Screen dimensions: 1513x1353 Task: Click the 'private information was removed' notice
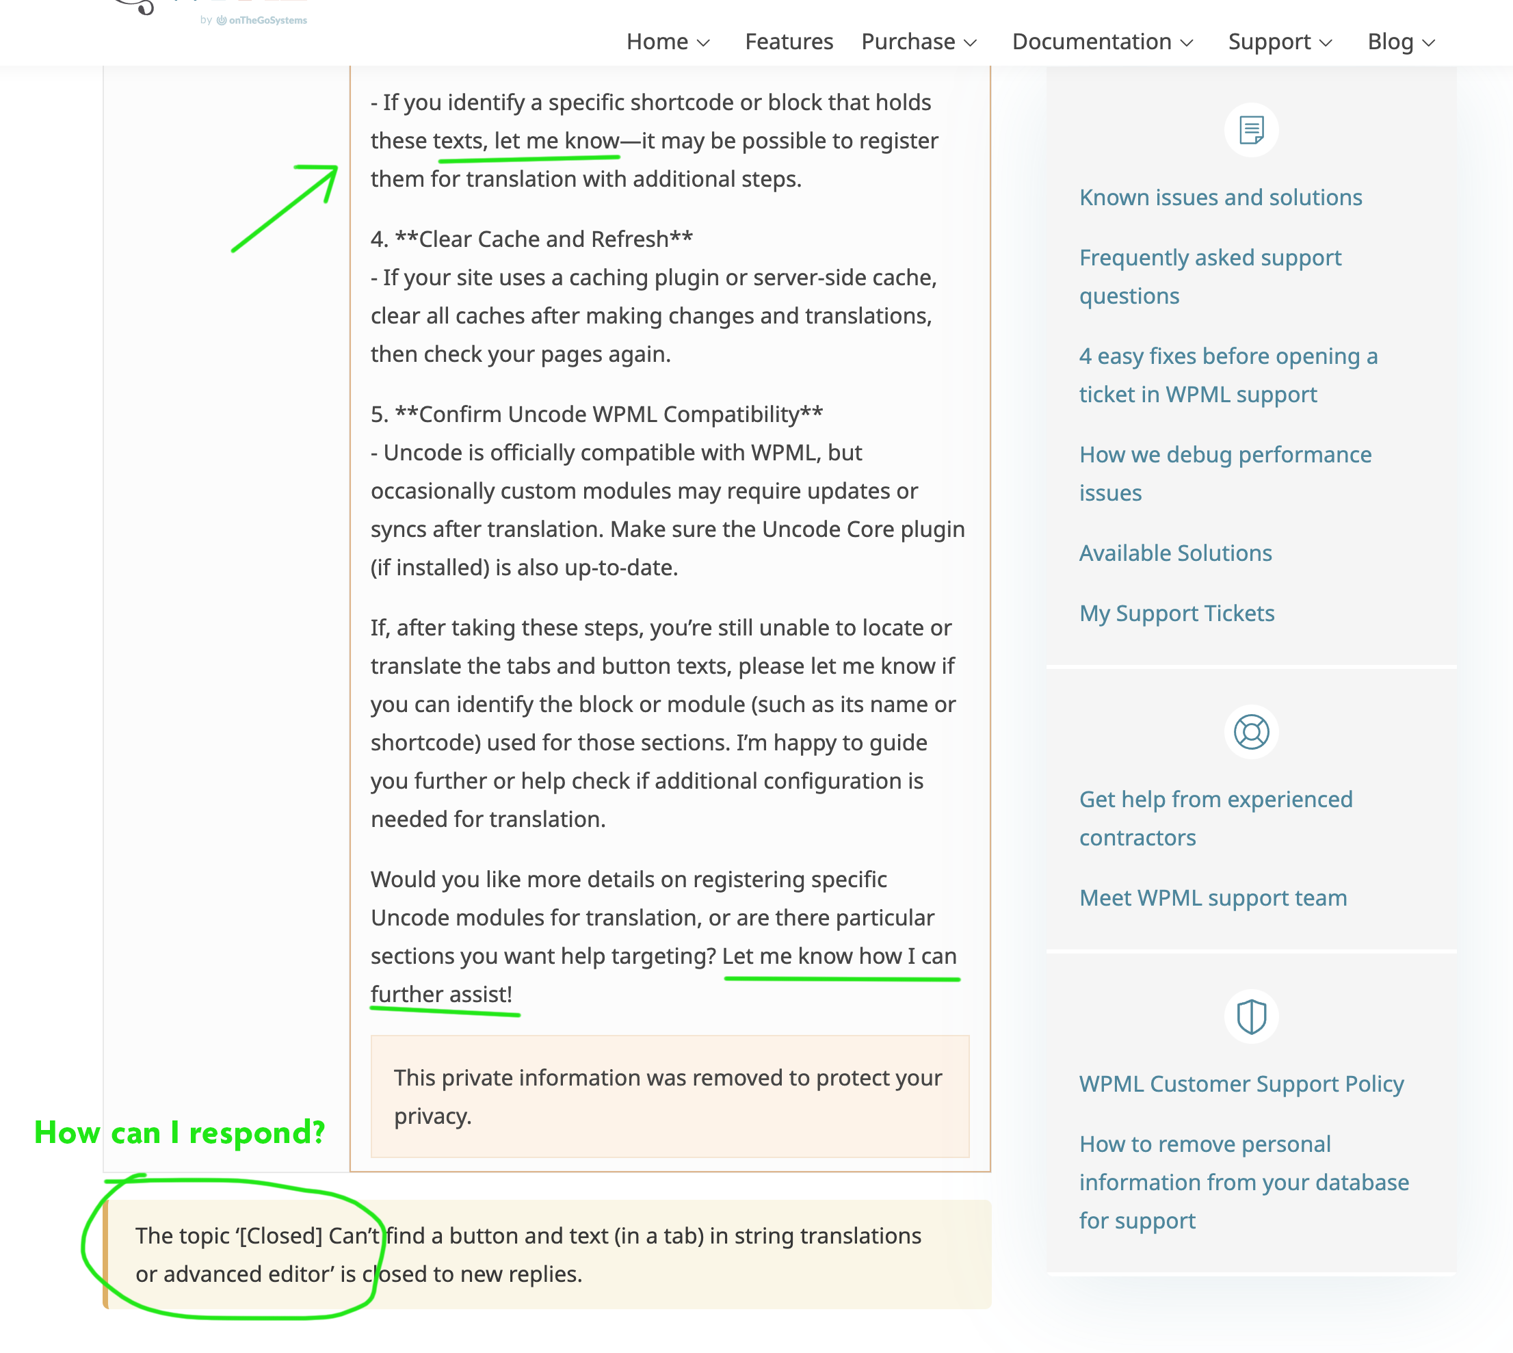click(x=670, y=1096)
